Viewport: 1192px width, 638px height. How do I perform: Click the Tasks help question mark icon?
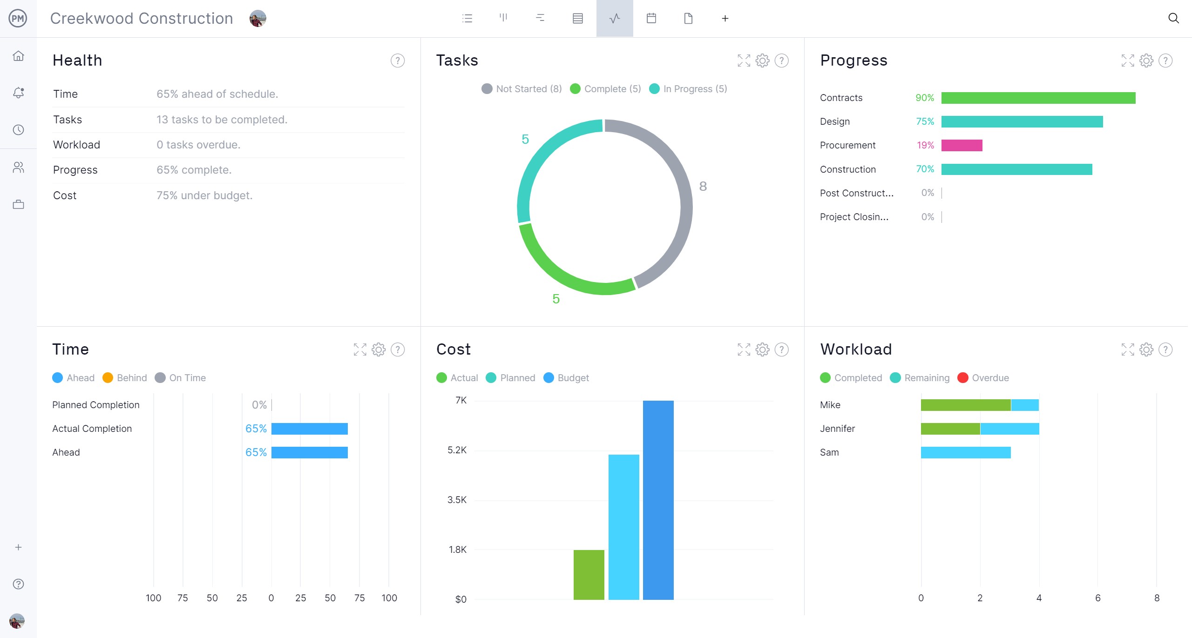pos(781,60)
